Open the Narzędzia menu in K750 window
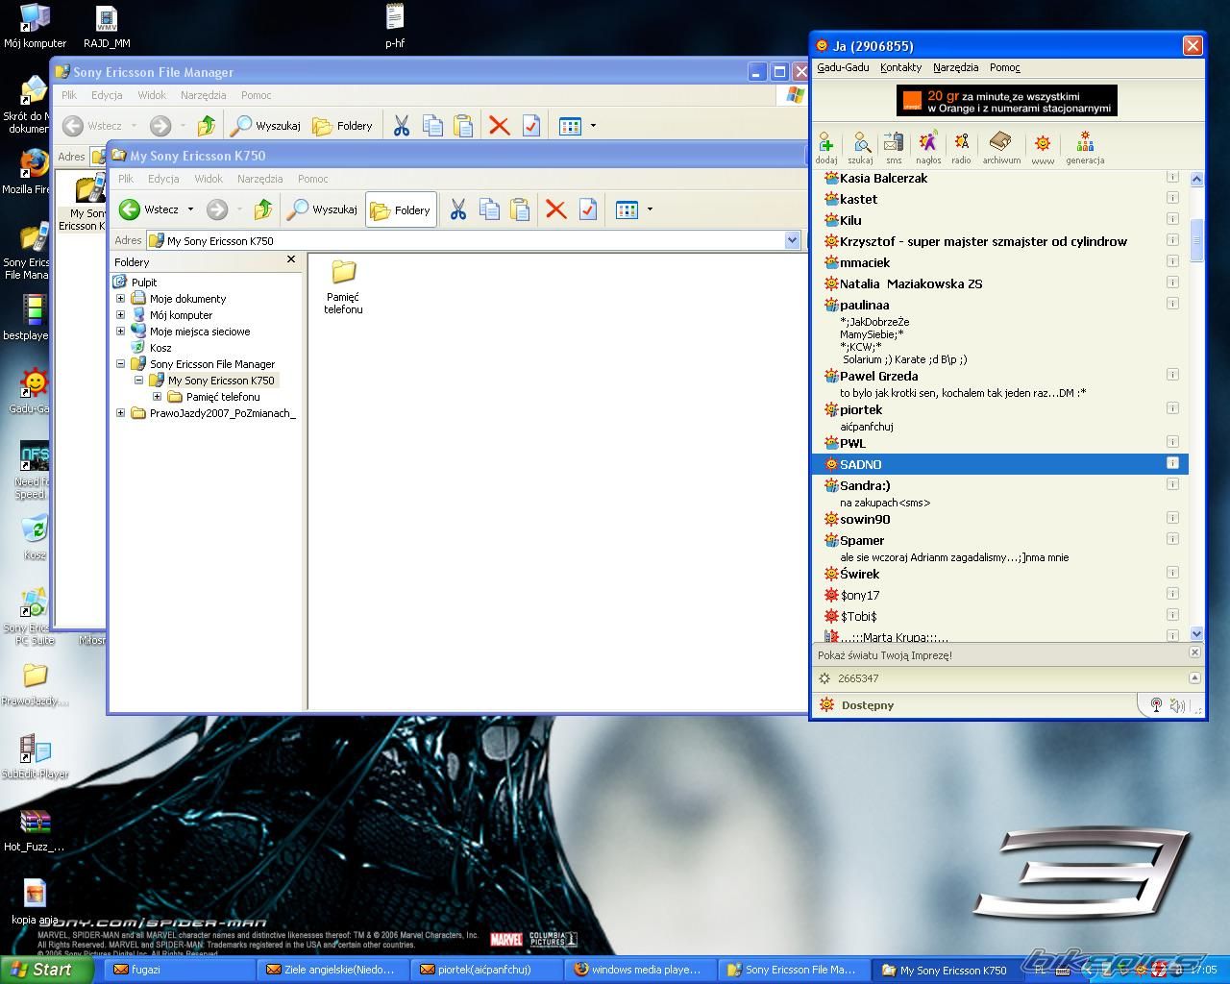The height and width of the screenshot is (984, 1230). point(259,179)
